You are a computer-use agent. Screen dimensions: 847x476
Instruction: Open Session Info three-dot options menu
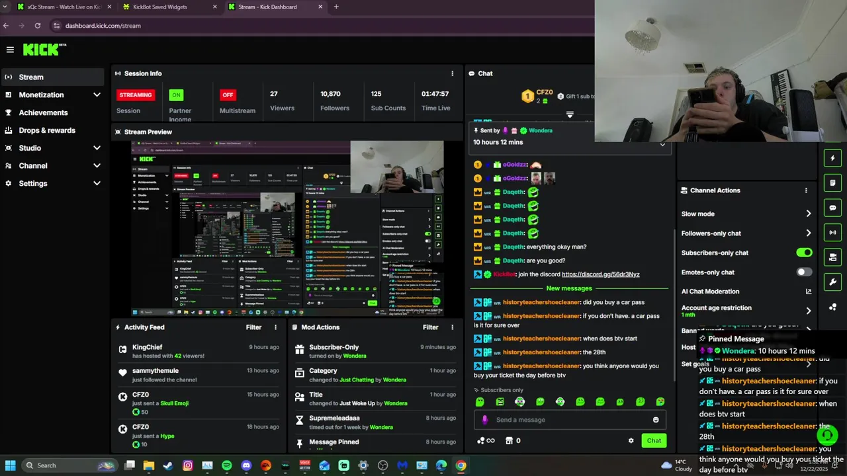[453, 73]
